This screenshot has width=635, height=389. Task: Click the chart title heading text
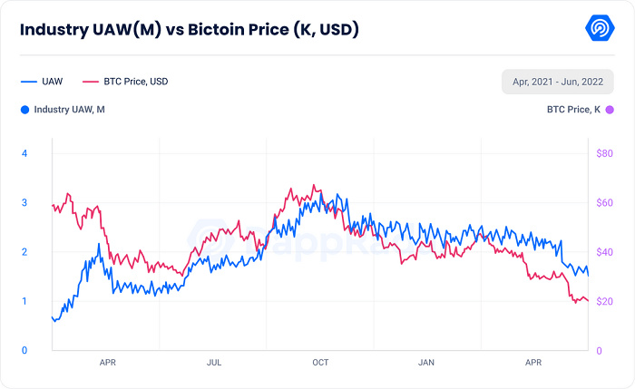pyautogui.click(x=189, y=30)
